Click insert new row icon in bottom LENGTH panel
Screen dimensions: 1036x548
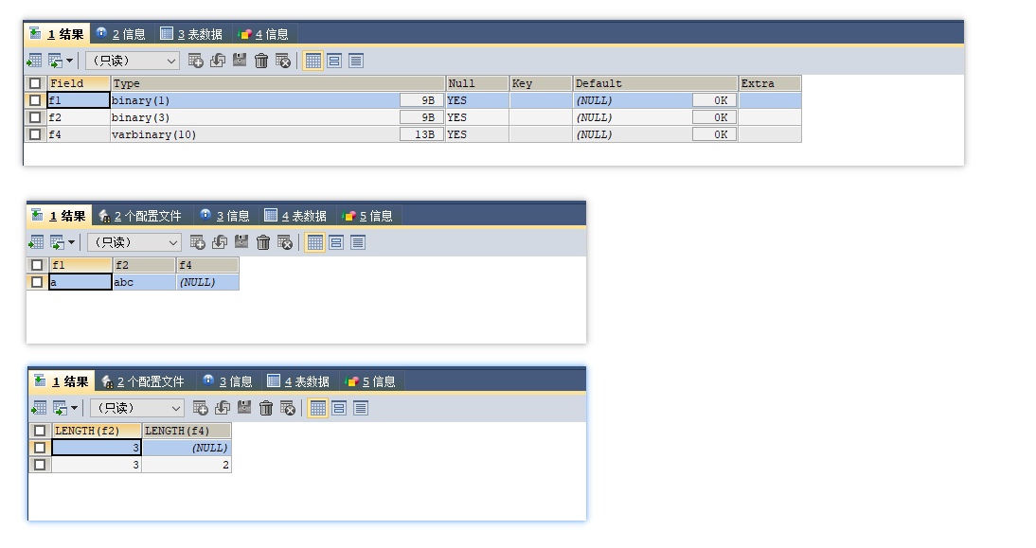click(200, 408)
